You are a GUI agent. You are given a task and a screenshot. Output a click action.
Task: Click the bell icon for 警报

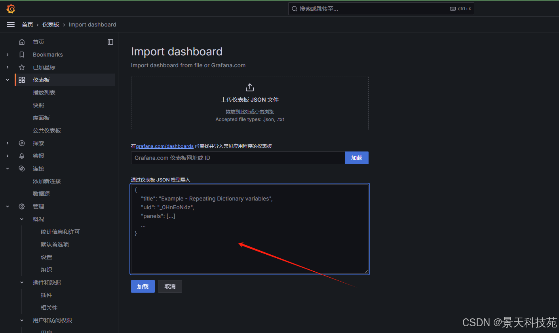coord(22,156)
